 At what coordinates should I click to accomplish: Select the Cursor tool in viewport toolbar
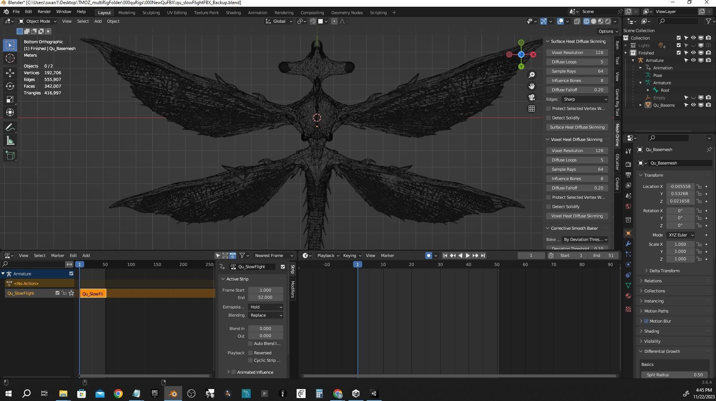point(10,59)
